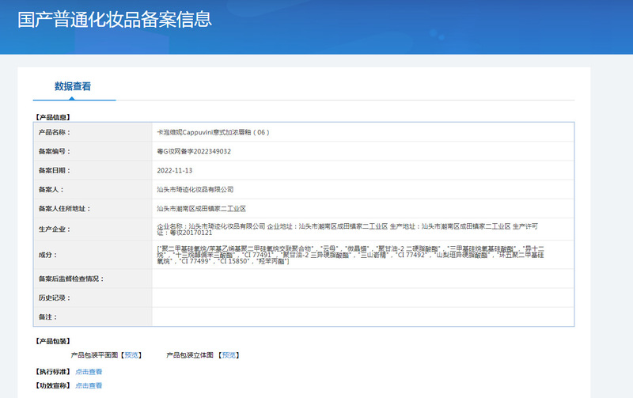Click the 备案人 company name value

[195, 190]
